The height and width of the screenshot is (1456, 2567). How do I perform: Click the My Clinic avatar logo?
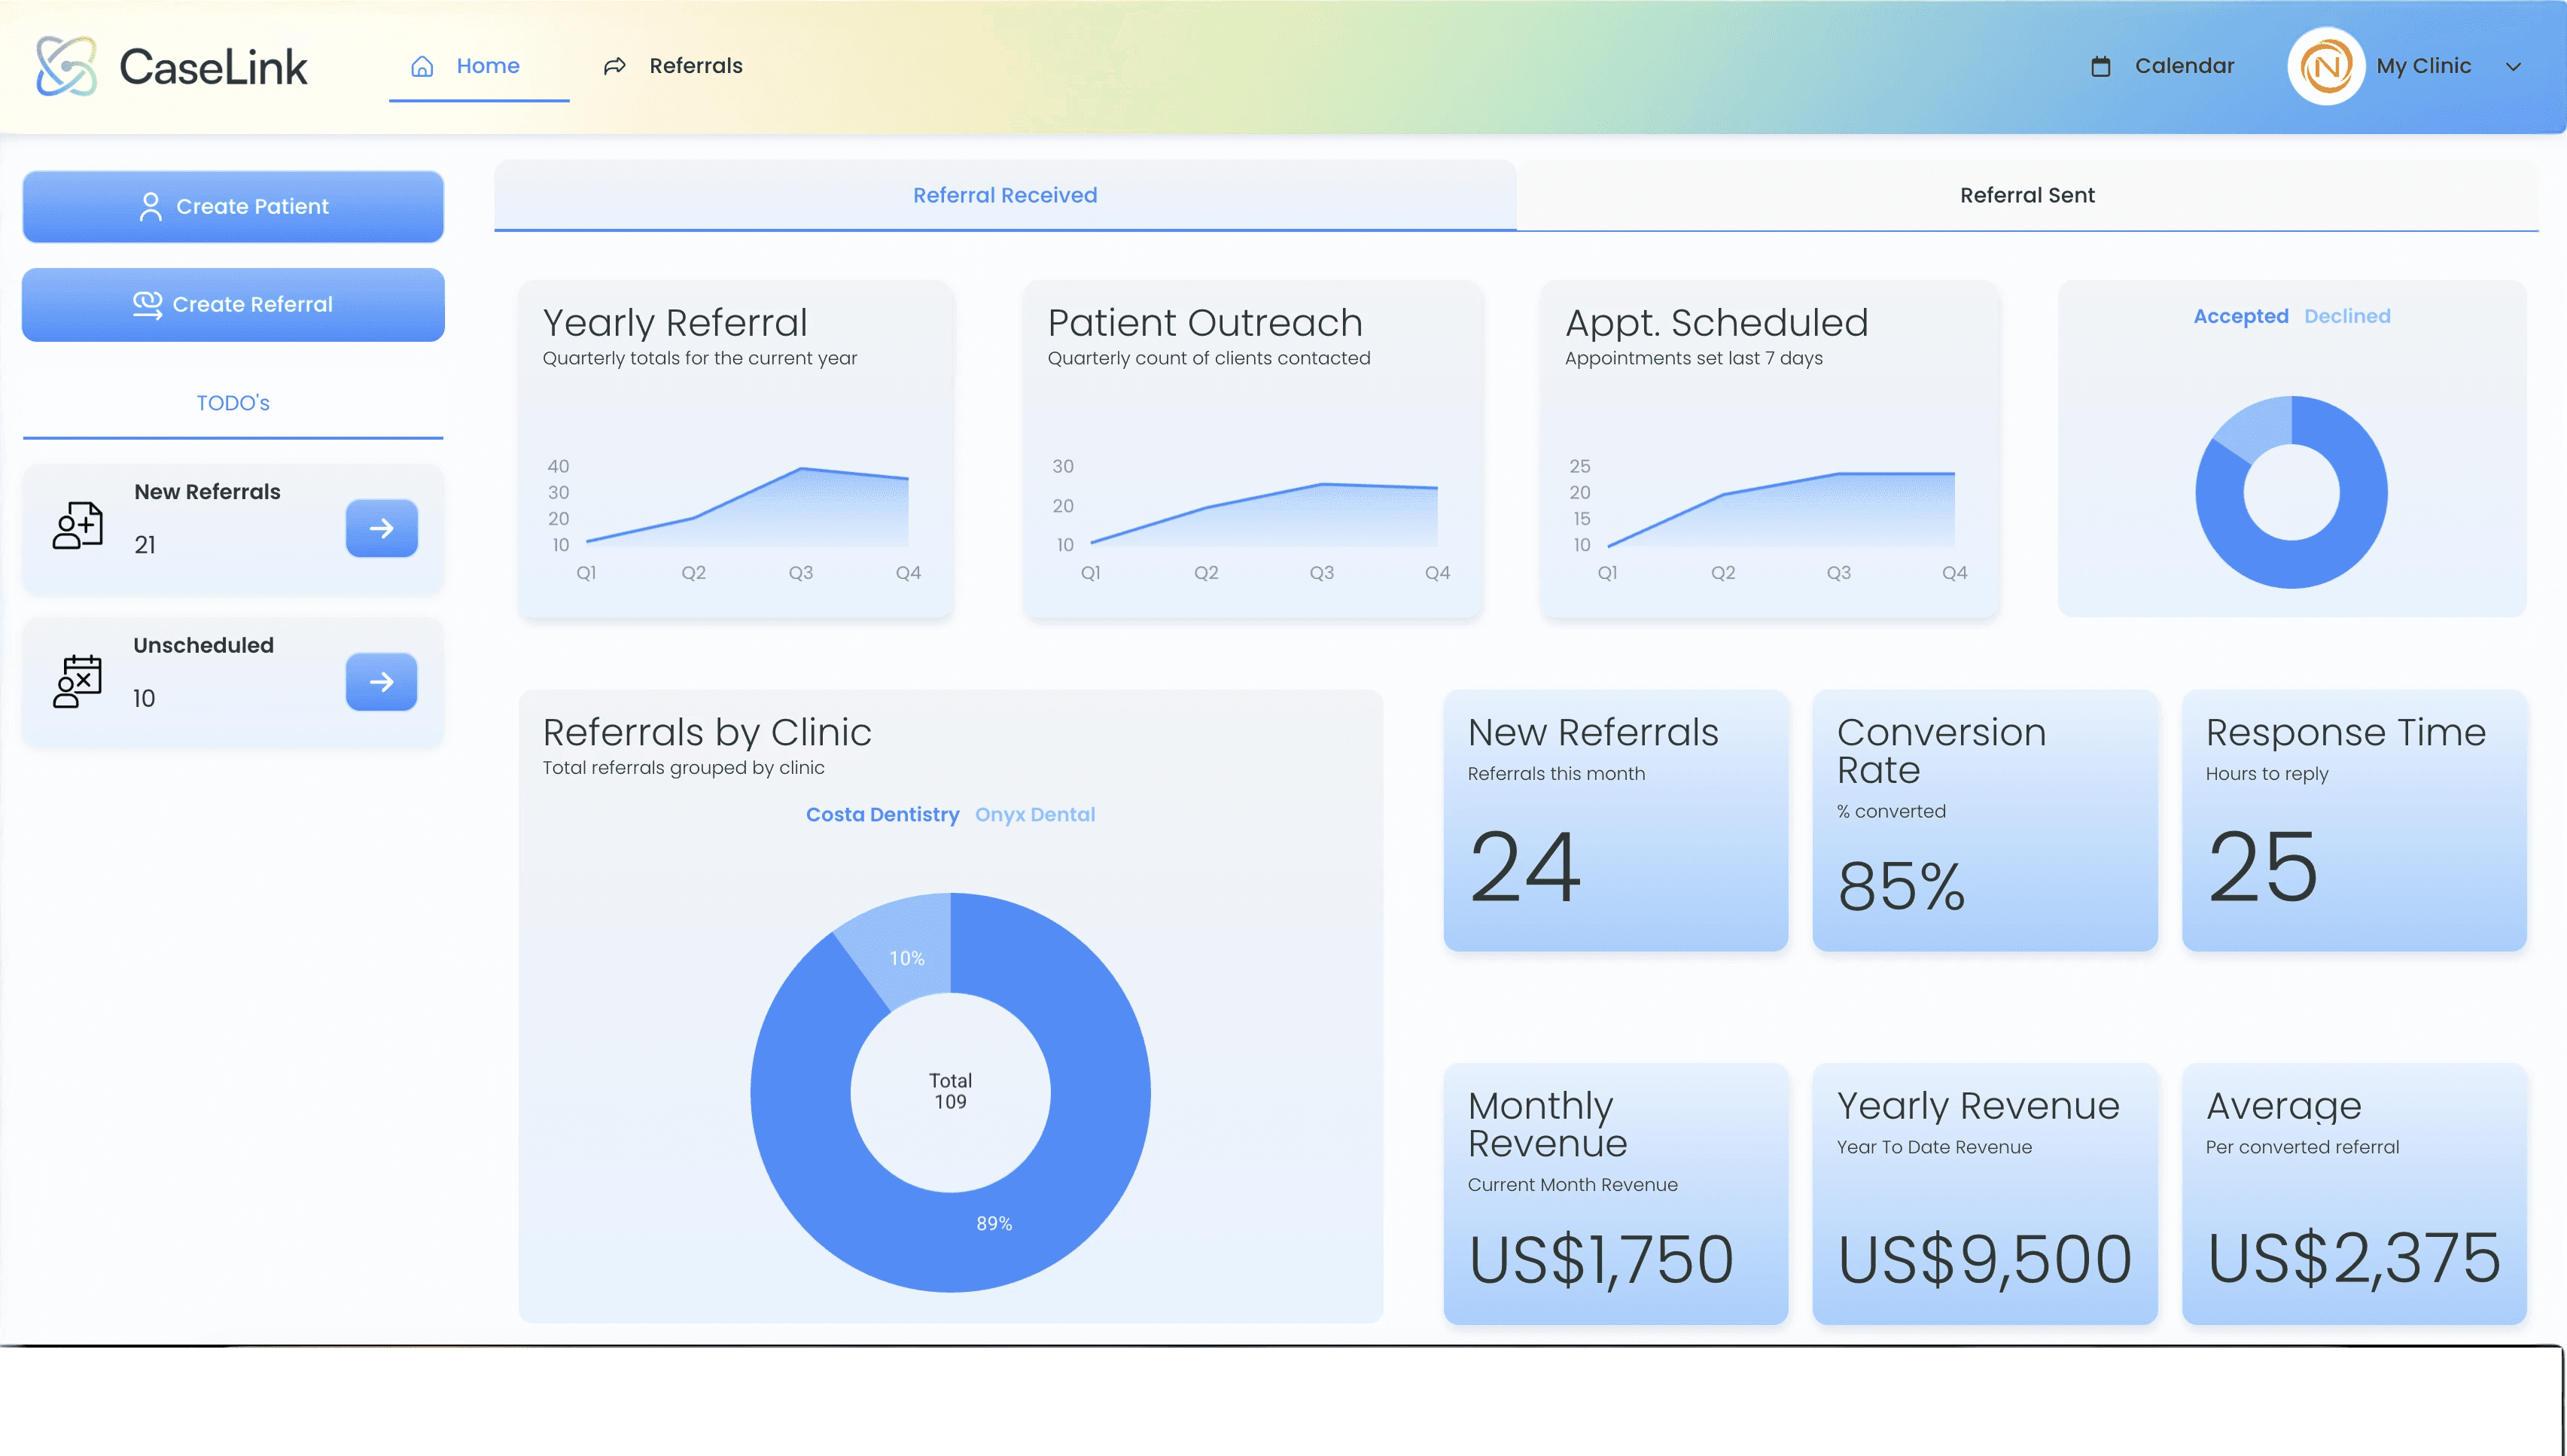pos(2326,66)
